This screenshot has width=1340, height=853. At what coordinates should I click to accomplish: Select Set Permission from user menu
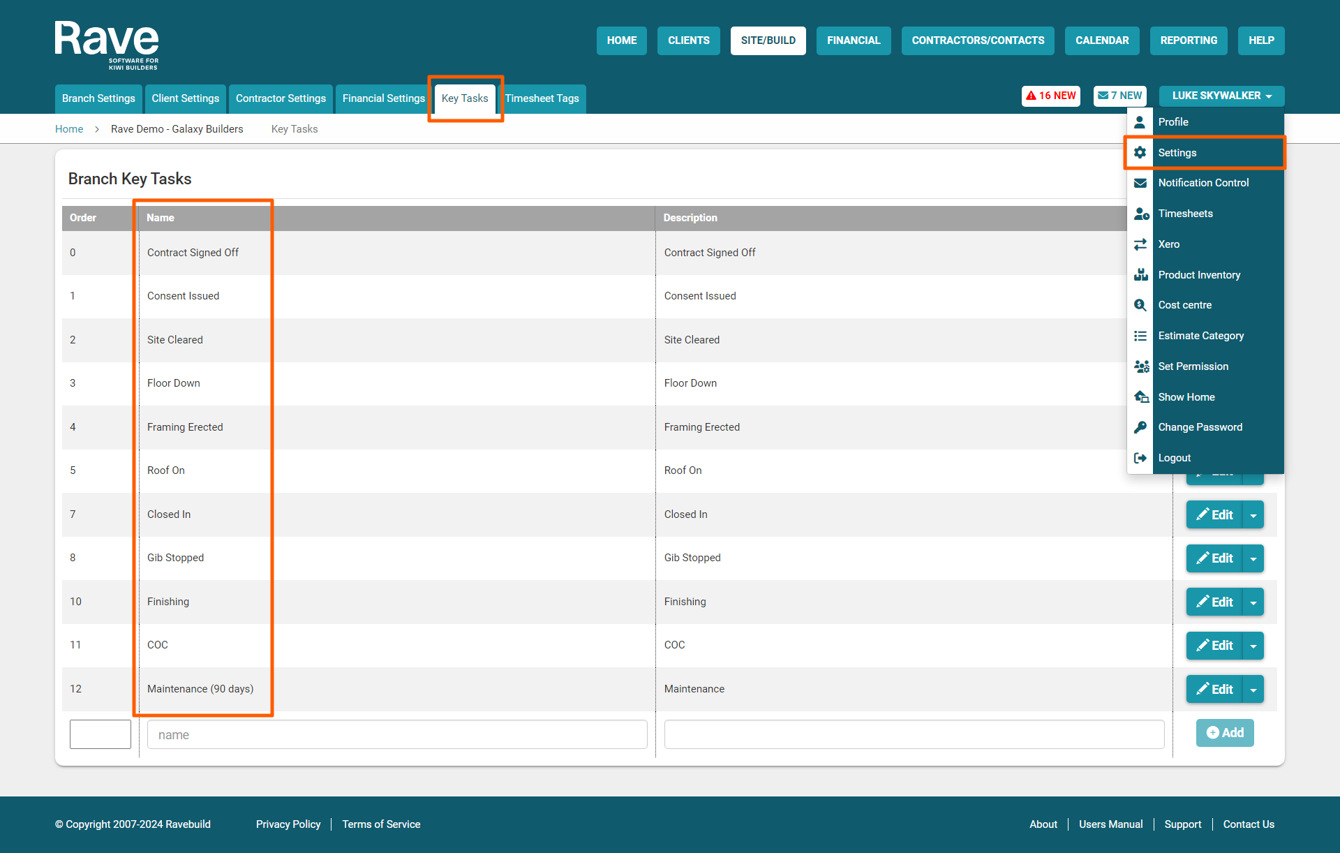[1193, 366]
